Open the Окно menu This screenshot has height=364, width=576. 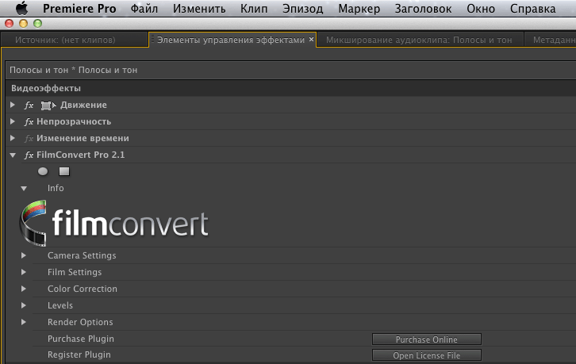(481, 9)
